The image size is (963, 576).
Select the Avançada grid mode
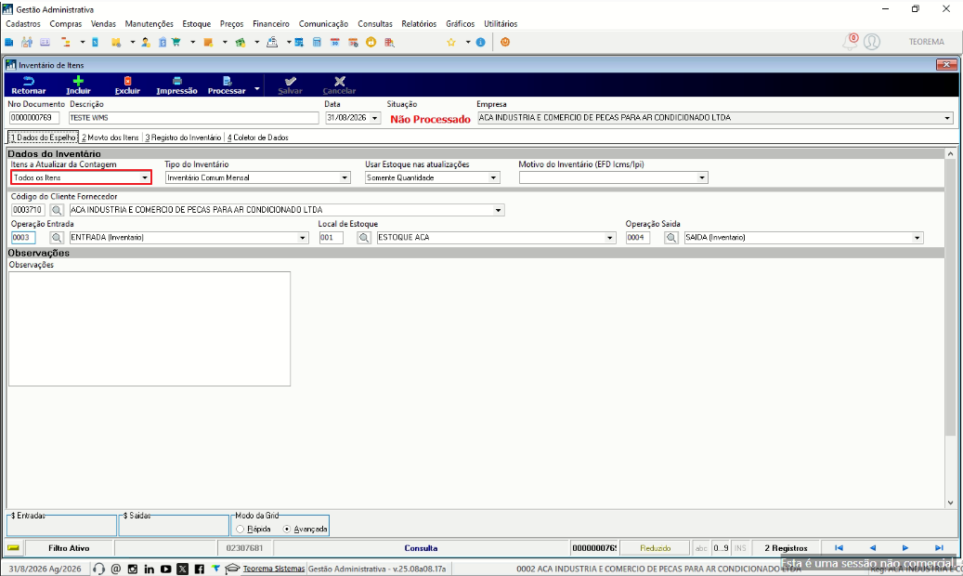(287, 530)
